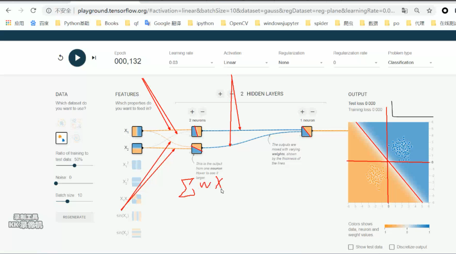Viewport: 456px width, 254px height.
Task: Open the Python基础 bookmark folder
Action: pyautogui.click(x=72, y=23)
